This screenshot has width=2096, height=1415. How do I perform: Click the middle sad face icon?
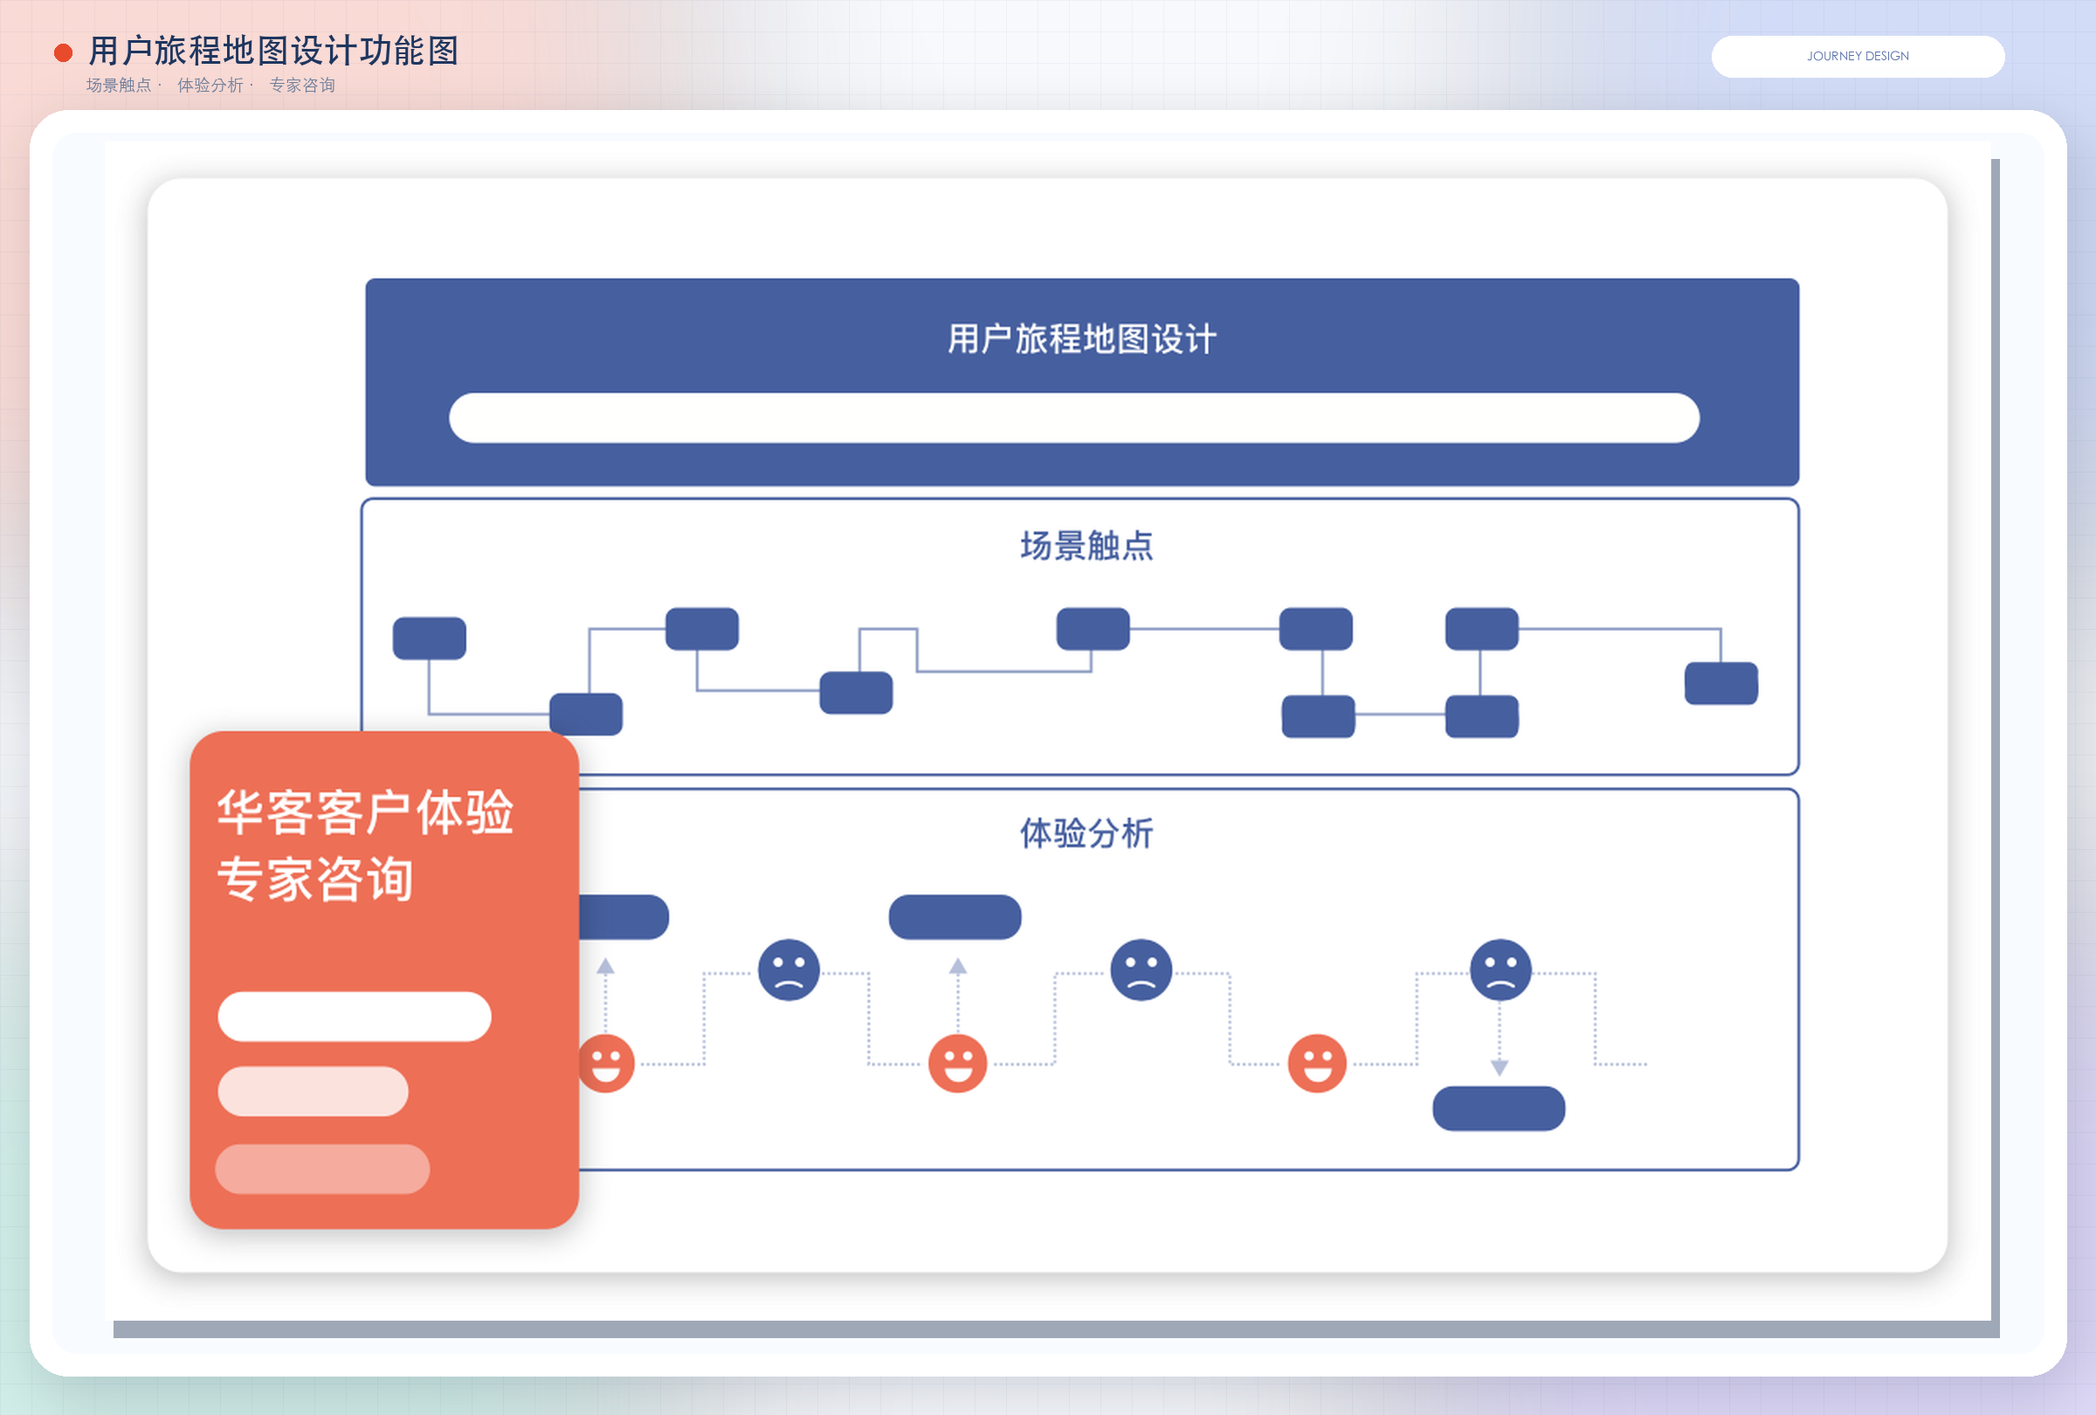point(1141,970)
